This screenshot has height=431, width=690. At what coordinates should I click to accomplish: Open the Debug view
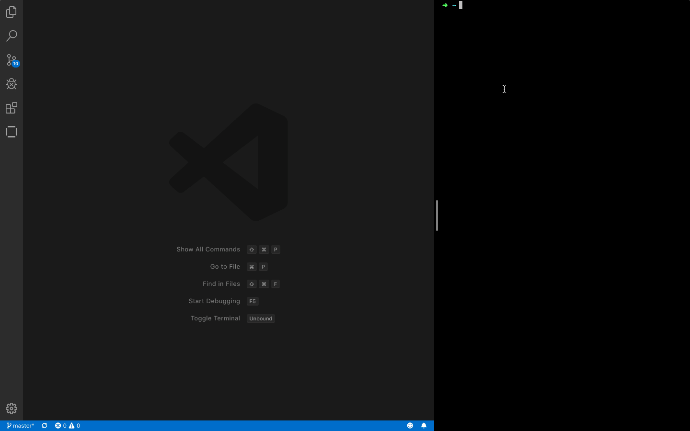pos(11,84)
